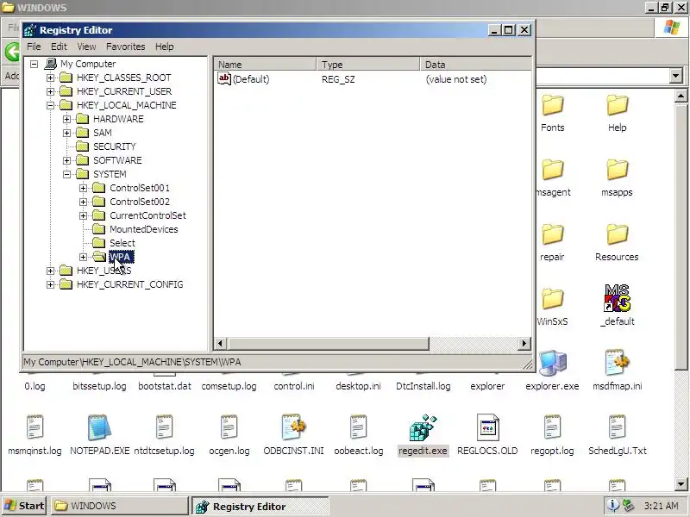
Task: Collapse the SYSTEM key
Action: coord(67,174)
